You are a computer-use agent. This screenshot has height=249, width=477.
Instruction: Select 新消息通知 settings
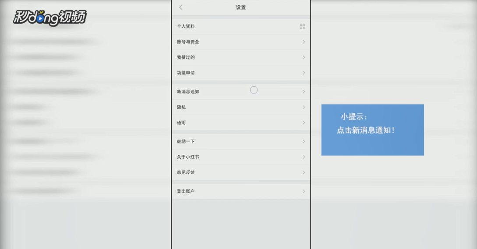[241, 91]
